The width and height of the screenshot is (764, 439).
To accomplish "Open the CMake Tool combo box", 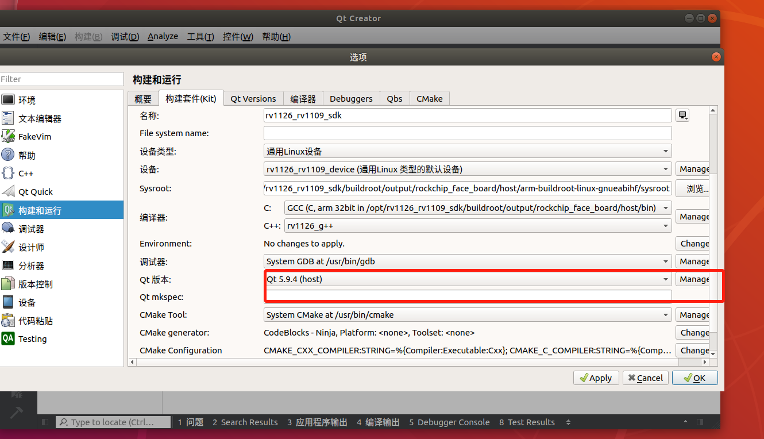I will (468, 315).
